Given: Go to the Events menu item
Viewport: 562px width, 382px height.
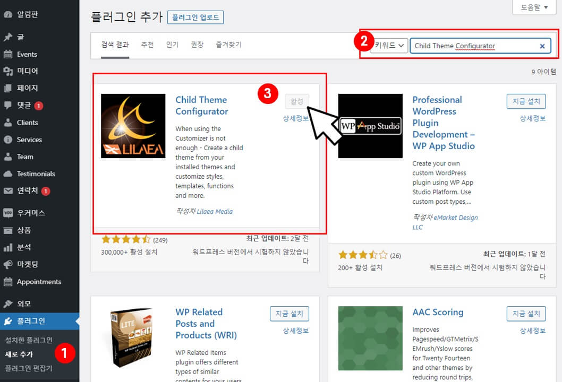Looking at the screenshot, I should [x=39, y=54].
